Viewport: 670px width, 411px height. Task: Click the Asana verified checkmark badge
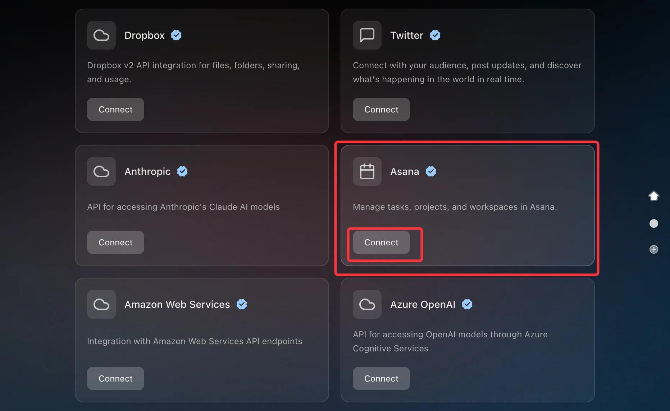pyautogui.click(x=431, y=171)
